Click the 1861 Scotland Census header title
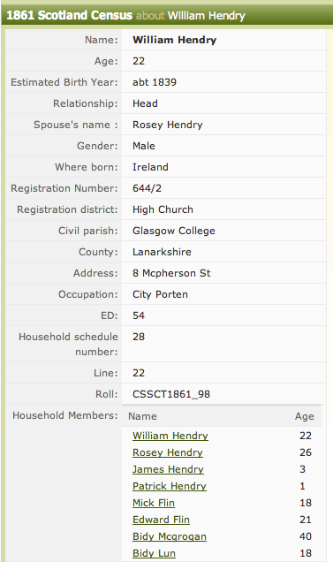This screenshot has width=333, height=562. 70,15
